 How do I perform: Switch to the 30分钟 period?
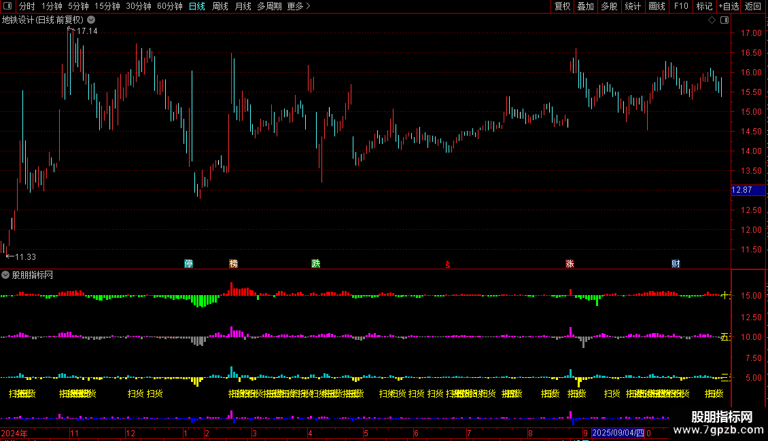(139, 6)
